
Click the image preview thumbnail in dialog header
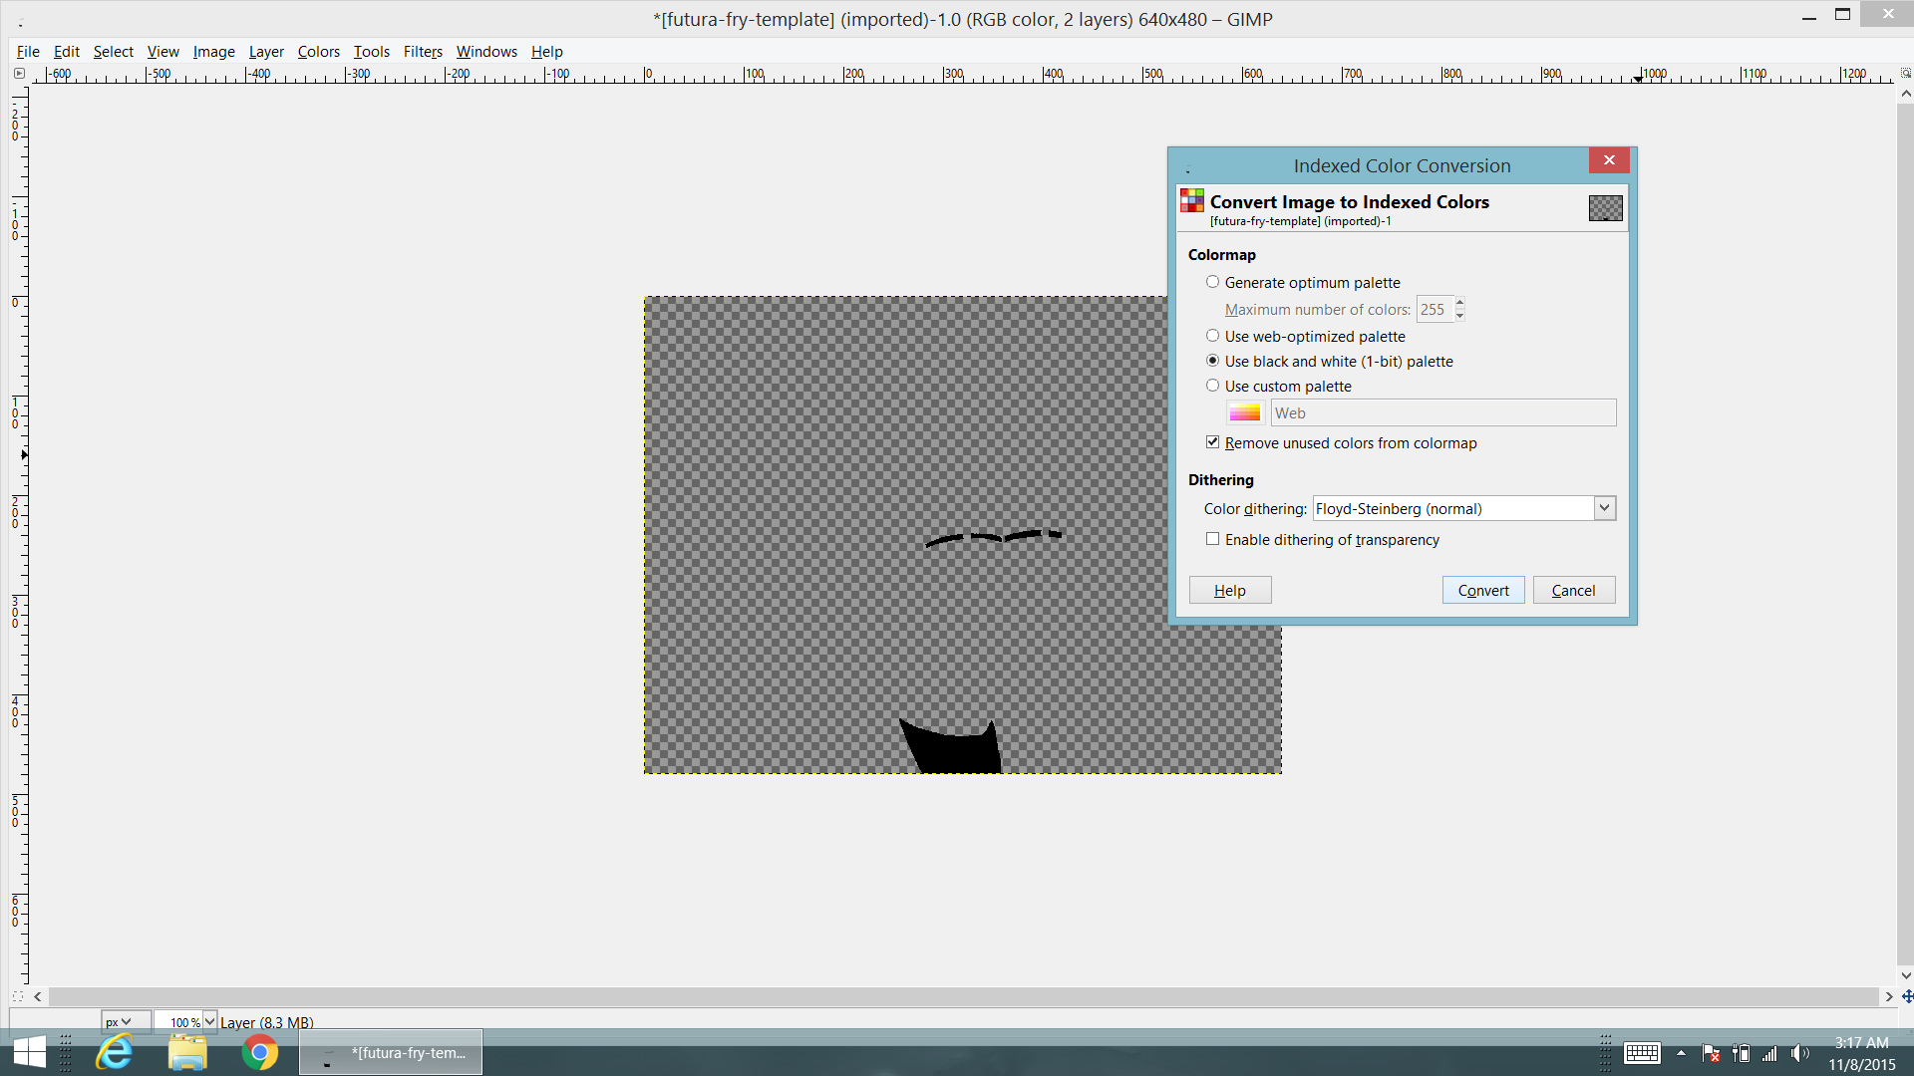pyautogui.click(x=1605, y=208)
